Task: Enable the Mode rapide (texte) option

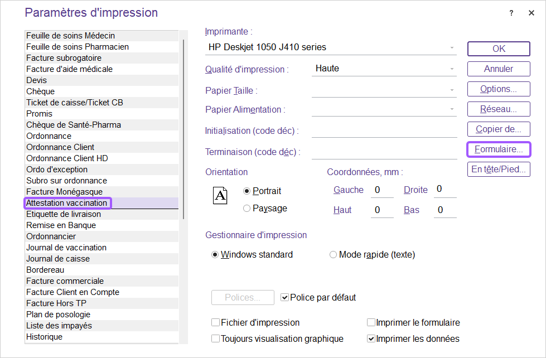Action: tap(334, 255)
